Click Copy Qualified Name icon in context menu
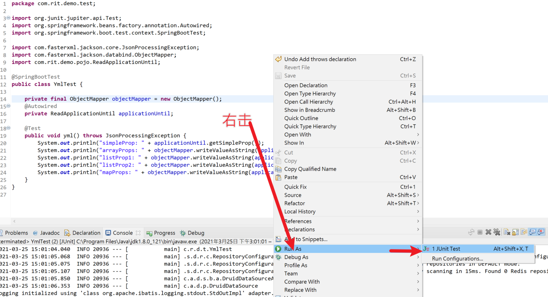The width and height of the screenshot is (548, 297). (x=279, y=169)
